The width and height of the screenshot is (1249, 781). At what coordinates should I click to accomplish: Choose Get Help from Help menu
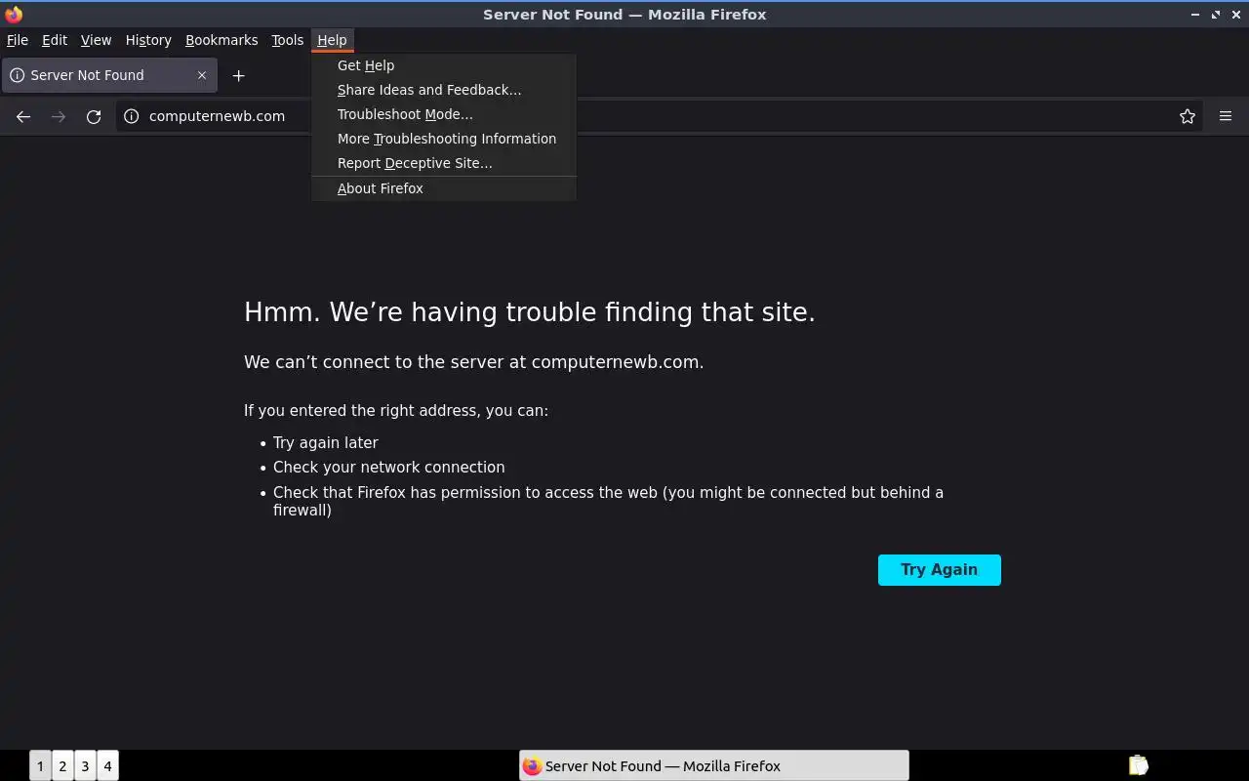(x=444, y=65)
